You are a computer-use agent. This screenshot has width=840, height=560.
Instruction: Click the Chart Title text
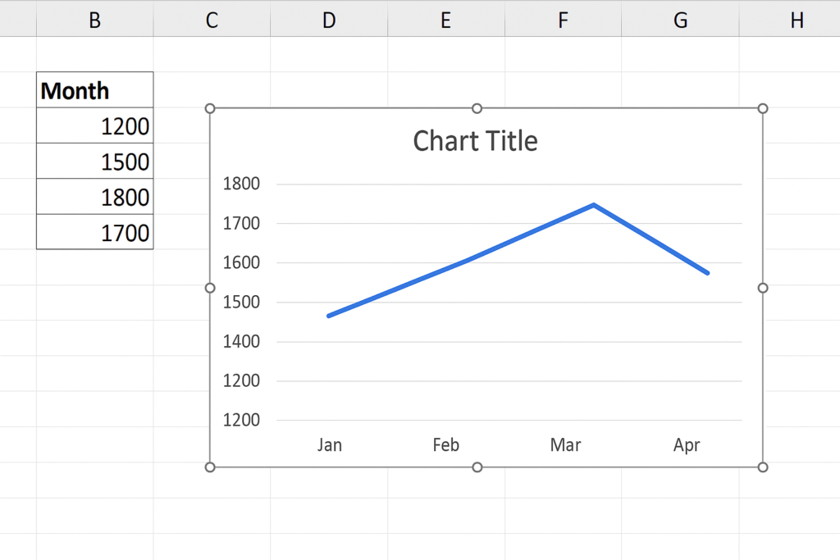[x=475, y=141]
